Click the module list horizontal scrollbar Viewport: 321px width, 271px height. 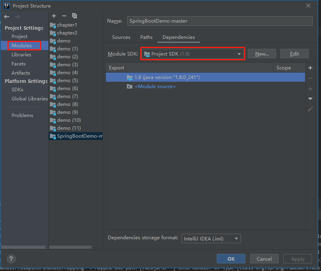tap(70, 247)
